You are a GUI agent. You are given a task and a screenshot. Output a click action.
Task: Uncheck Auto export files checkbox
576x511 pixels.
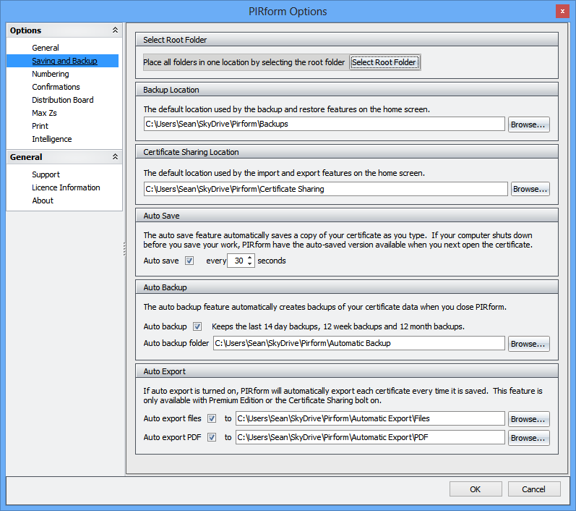click(212, 418)
